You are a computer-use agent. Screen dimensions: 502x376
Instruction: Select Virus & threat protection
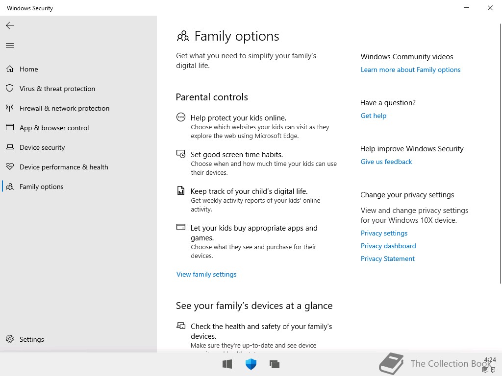click(78, 89)
